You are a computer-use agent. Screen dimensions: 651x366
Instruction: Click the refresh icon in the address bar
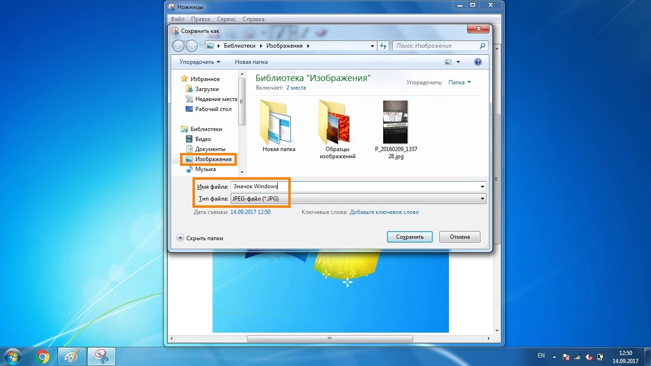point(383,45)
